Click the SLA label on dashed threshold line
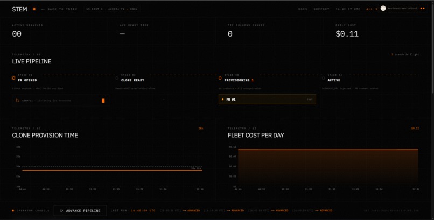The image size is (434, 220). click(196, 168)
